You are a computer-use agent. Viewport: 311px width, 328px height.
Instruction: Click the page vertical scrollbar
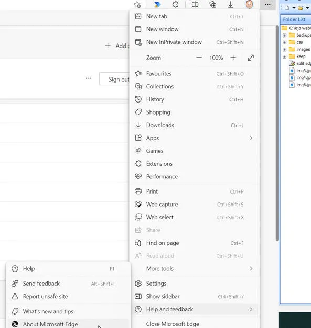pos(277,133)
